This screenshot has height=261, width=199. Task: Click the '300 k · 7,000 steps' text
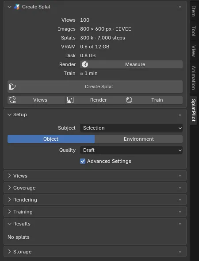click(x=103, y=38)
